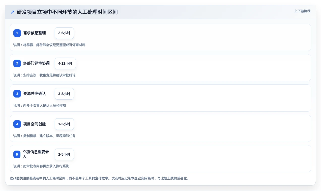Select the 需求信息整理 step title
This screenshot has height=191, width=321.
click(x=35, y=33)
